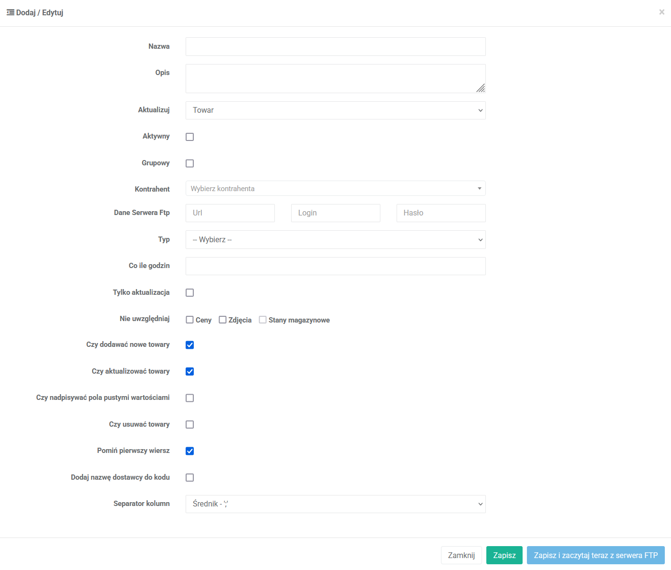Toggle the Ceny exclusion checkbox
The width and height of the screenshot is (671, 570).
coord(189,320)
